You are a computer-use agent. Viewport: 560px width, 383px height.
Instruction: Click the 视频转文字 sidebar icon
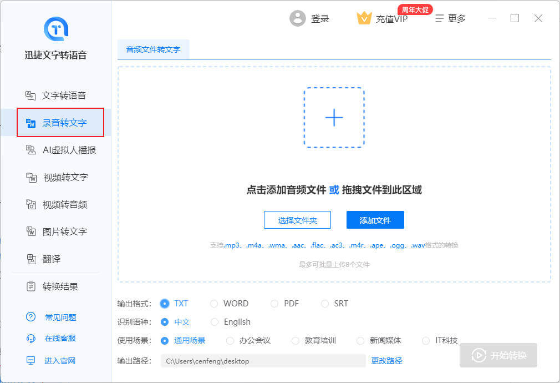pos(32,178)
